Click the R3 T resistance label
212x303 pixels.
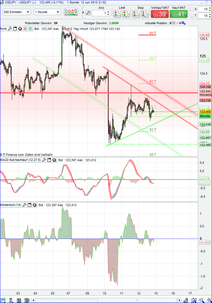coord(153,33)
